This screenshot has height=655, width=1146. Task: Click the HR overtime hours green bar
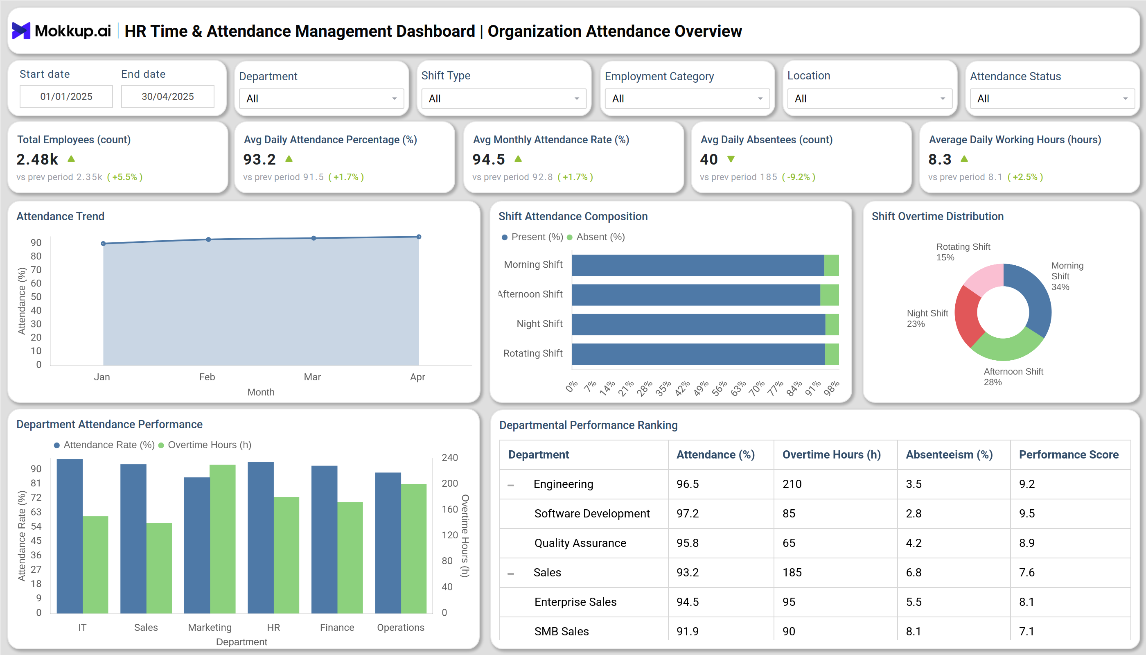click(286, 555)
